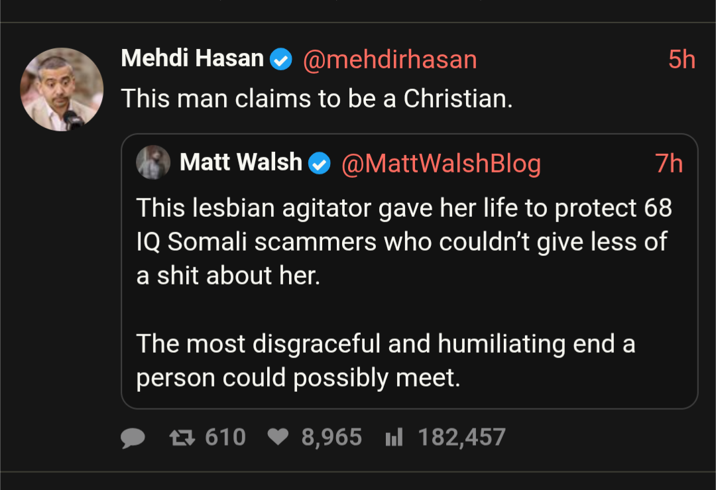716x490 pixels.
Task: Click the quoted post's last paragraph
Action: pyautogui.click(x=385, y=361)
